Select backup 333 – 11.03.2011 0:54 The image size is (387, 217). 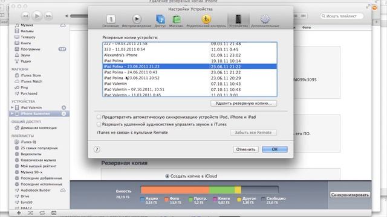[189, 49]
